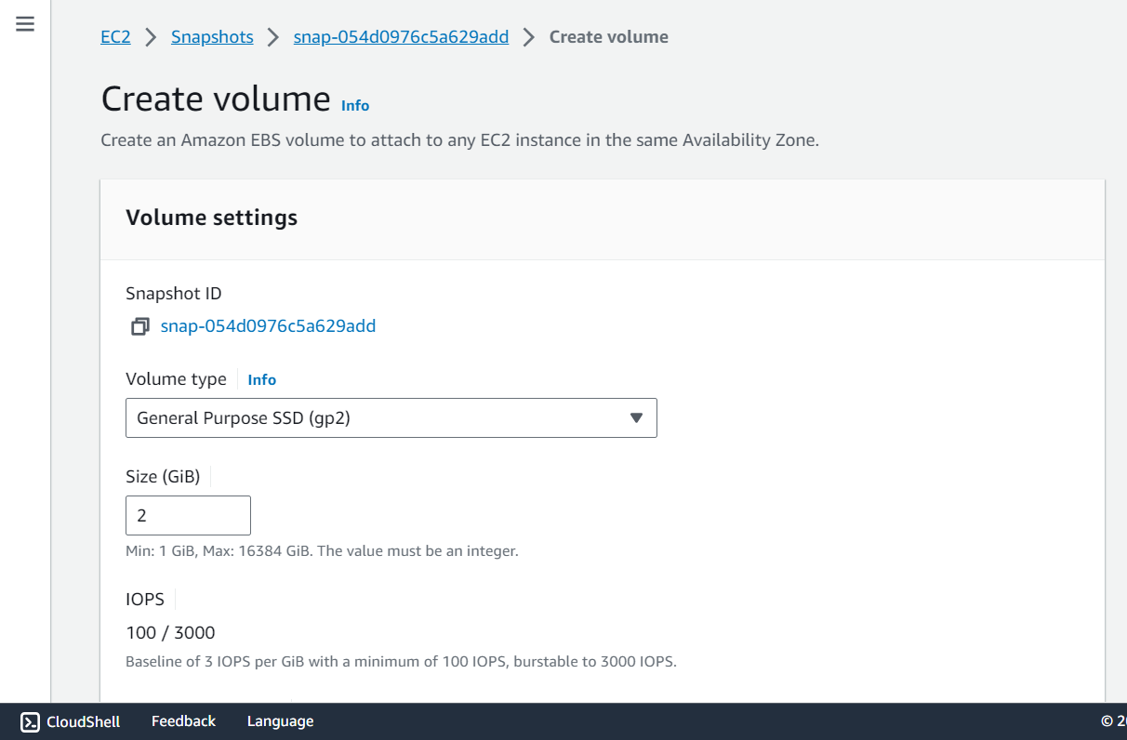
Task: Open snap-054d0976c5a629add link under Snapshot ID
Action: [x=268, y=326]
